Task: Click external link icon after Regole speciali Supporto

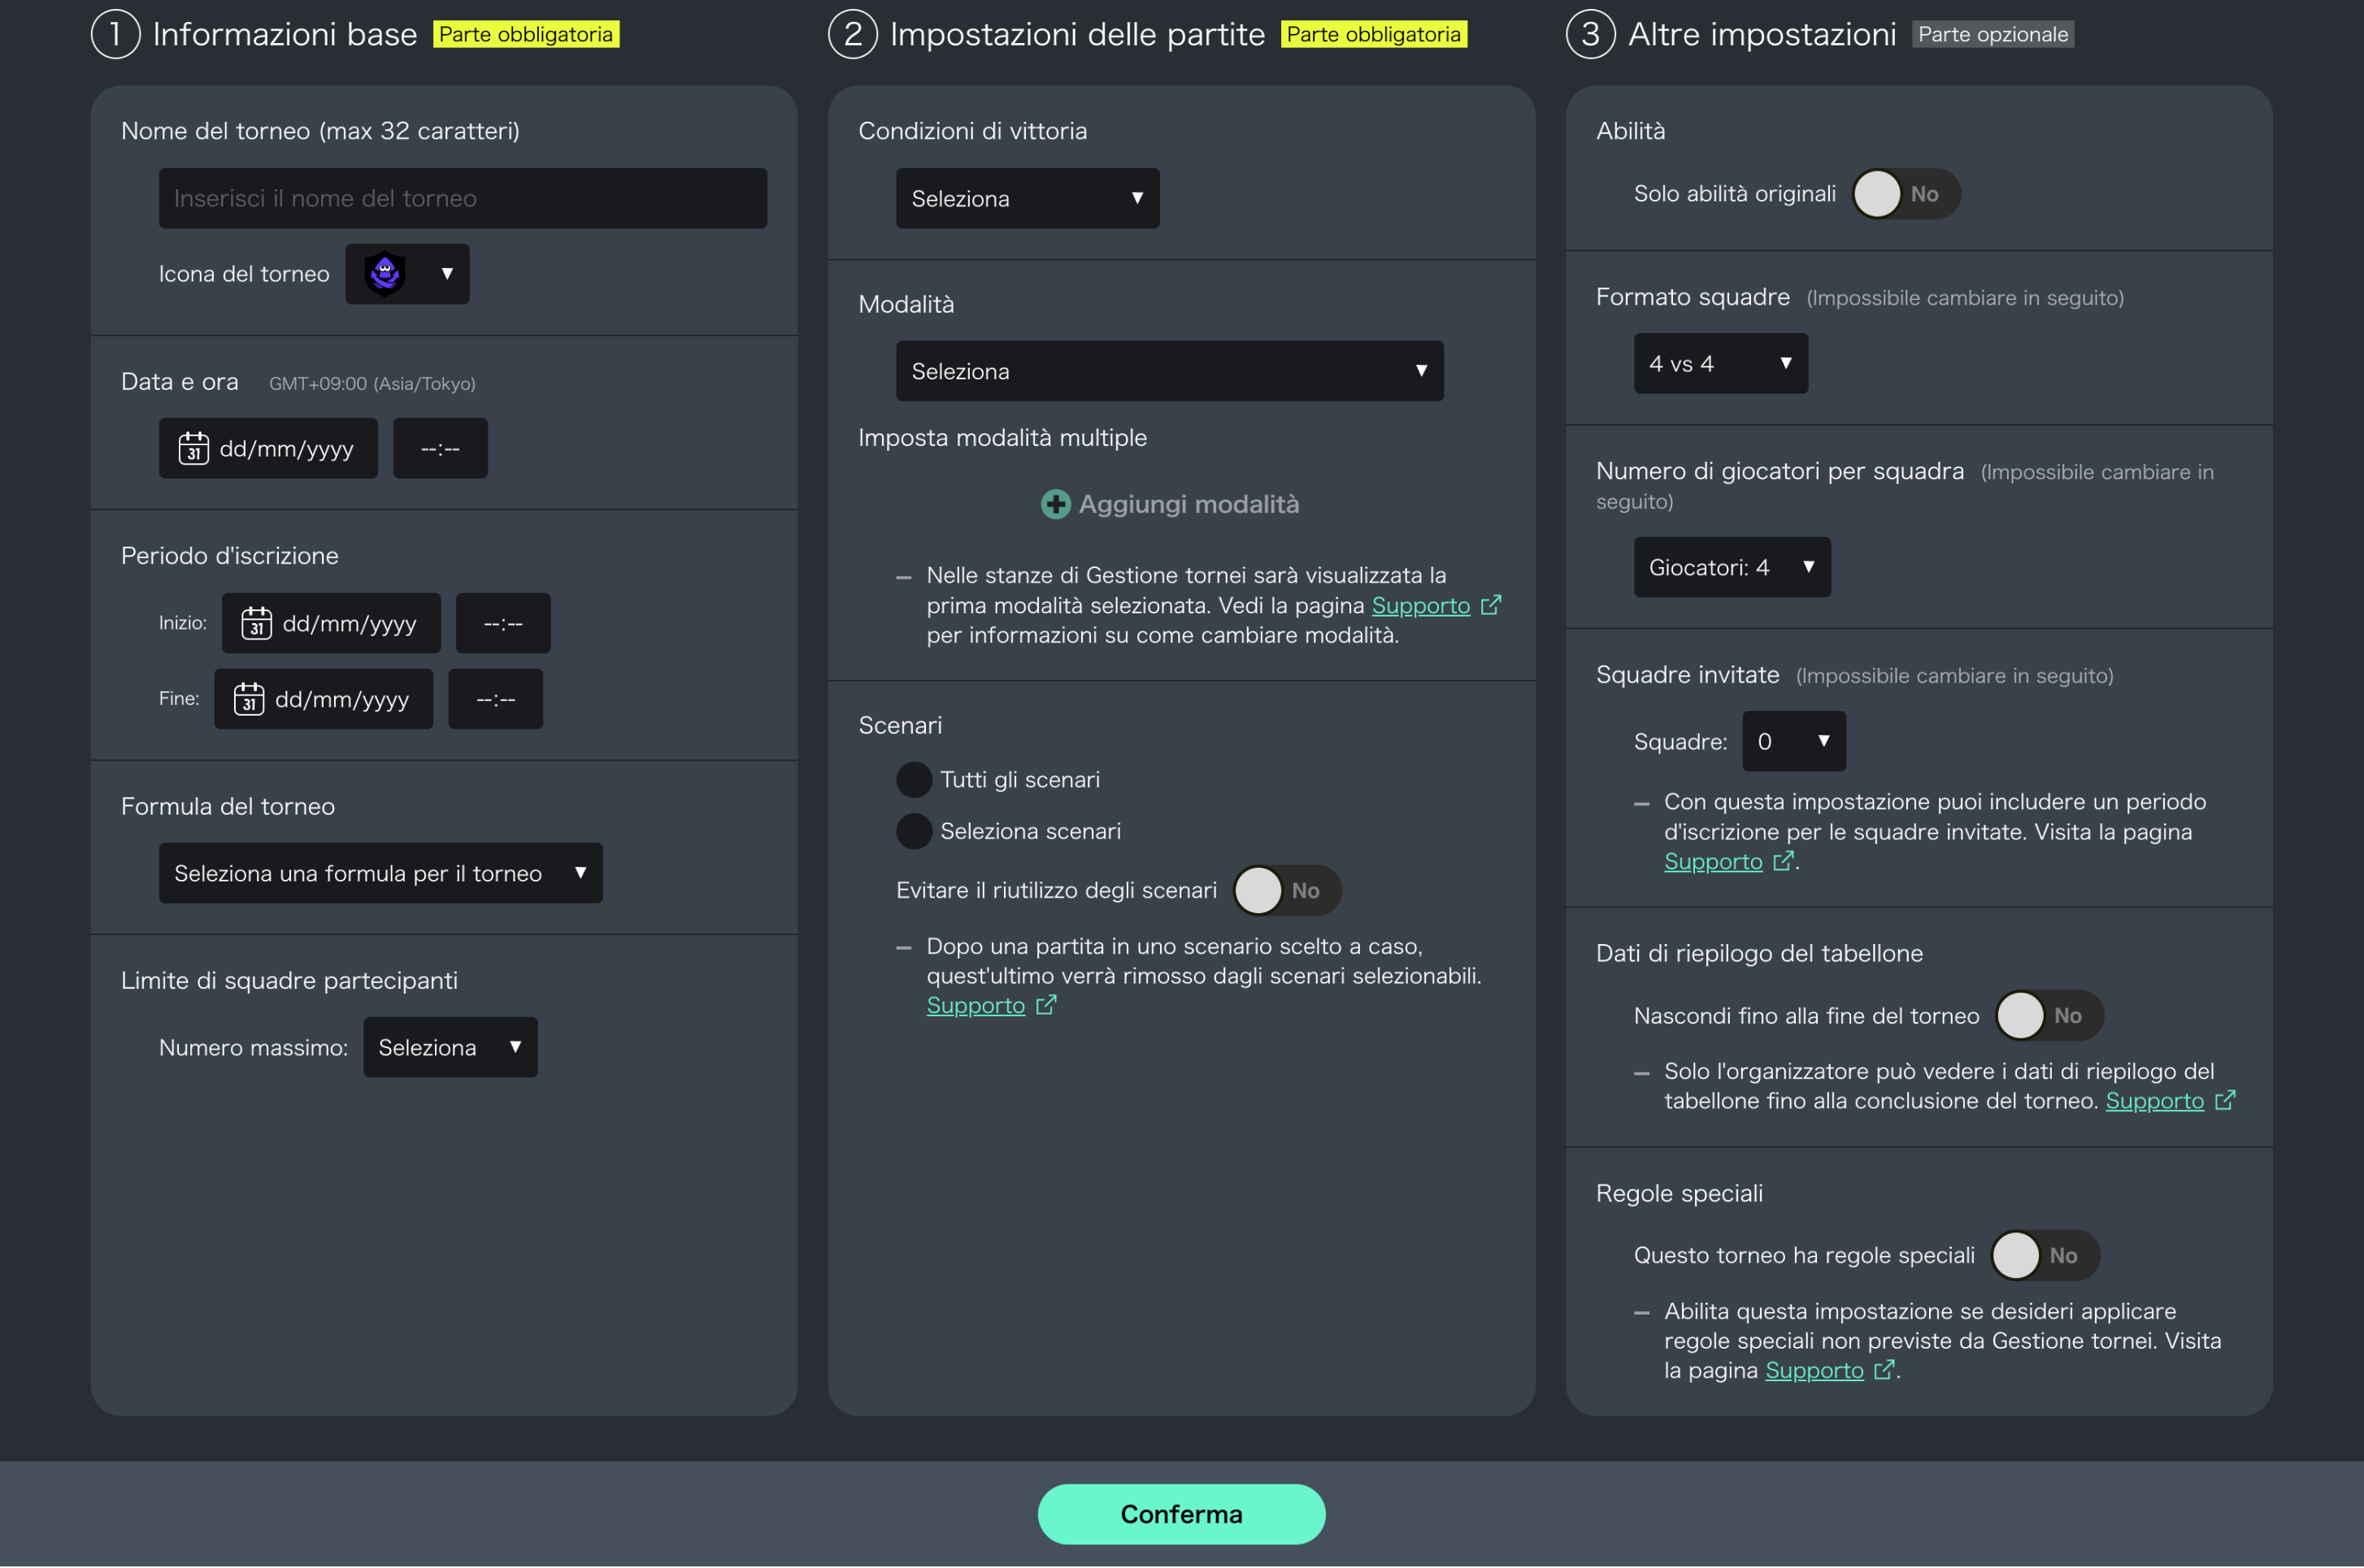Action: pos(1884,1370)
